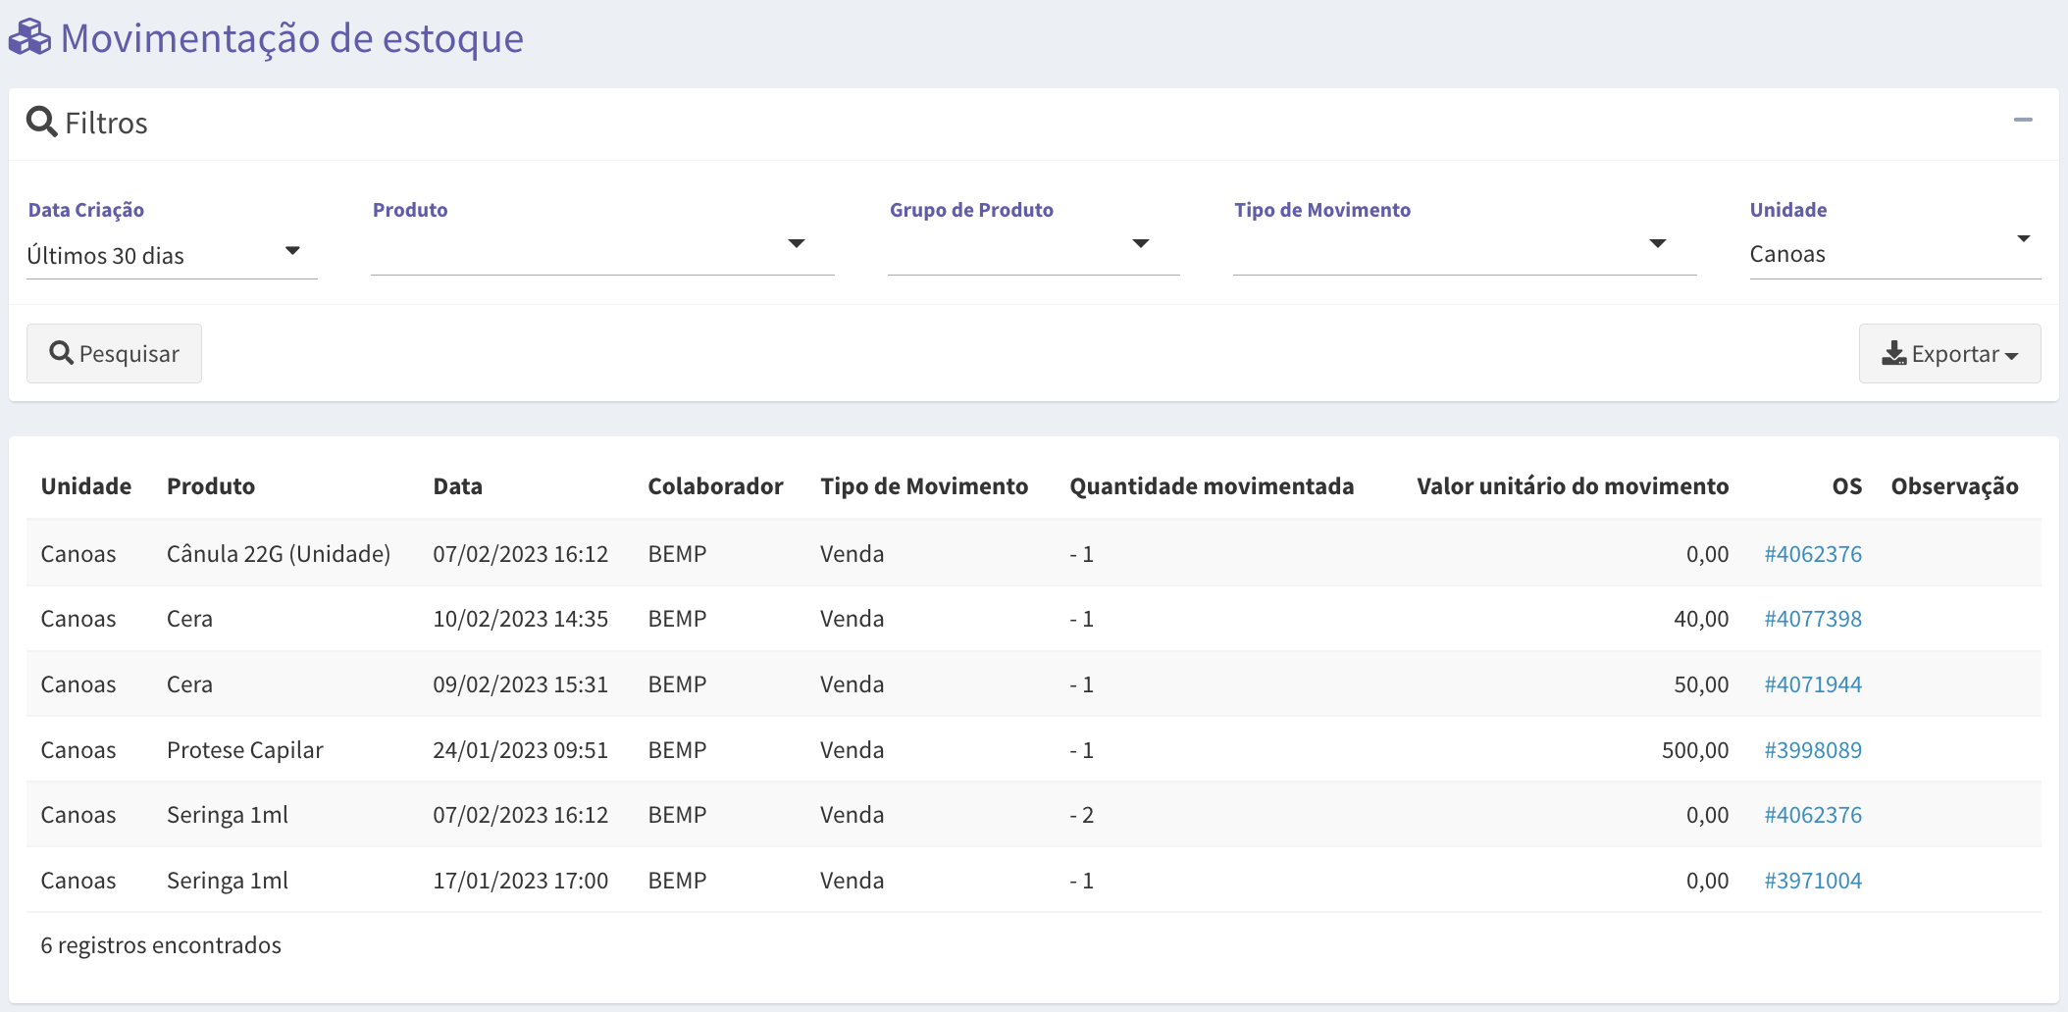Click the Pesquisar search button
The width and height of the screenshot is (2068, 1012).
pos(114,353)
